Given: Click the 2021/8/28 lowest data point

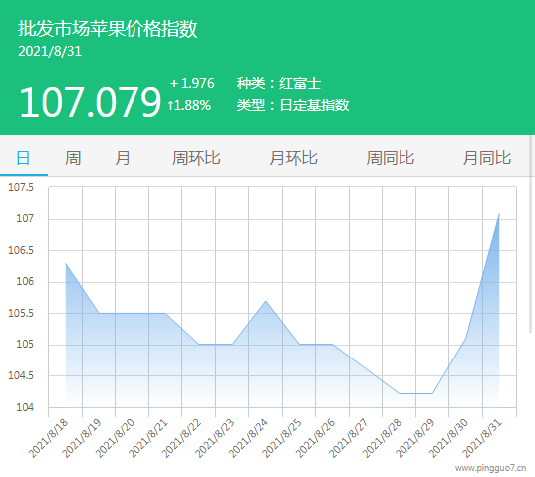Looking at the screenshot, I should (400, 393).
